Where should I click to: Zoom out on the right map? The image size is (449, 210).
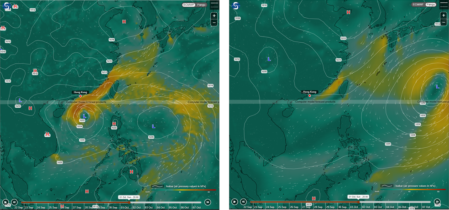click(444, 23)
